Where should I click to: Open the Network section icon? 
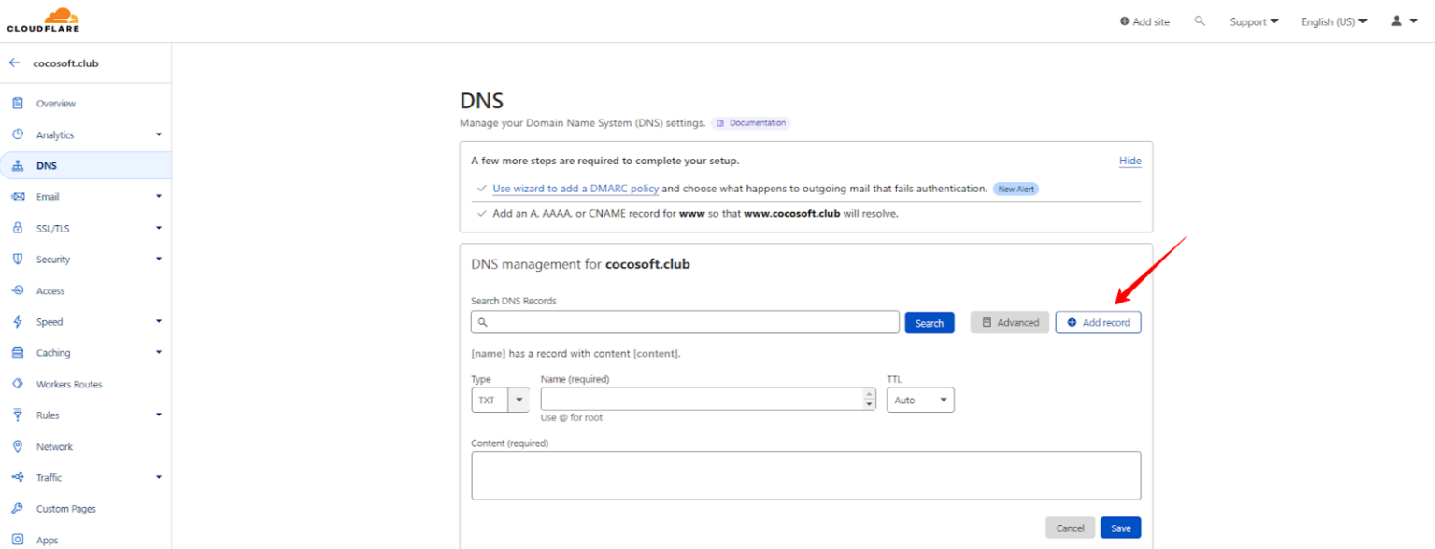click(x=19, y=446)
